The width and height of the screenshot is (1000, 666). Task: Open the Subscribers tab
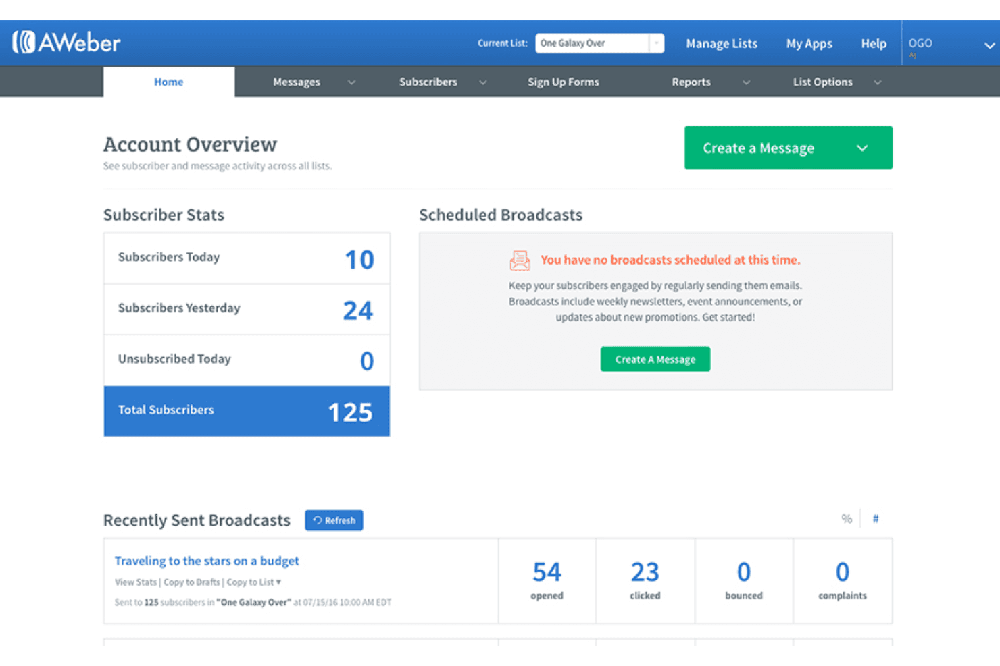pyautogui.click(x=428, y=82)
